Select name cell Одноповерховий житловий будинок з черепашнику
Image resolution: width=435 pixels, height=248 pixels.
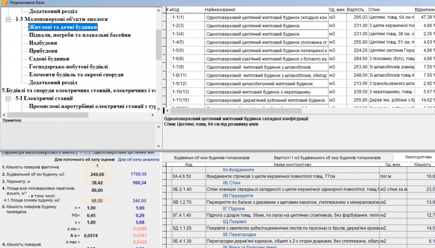pyautogui.click(x=266, y=92)
